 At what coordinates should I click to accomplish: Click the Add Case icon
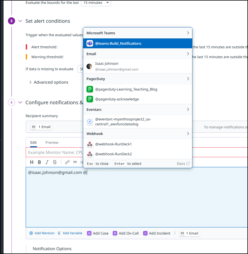(89, 233)
